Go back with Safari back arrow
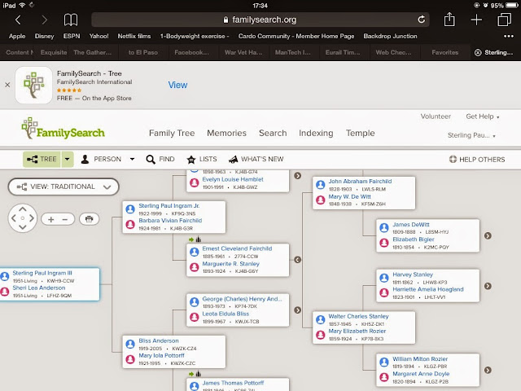521x391 pixels. click(x=18, y=20)
